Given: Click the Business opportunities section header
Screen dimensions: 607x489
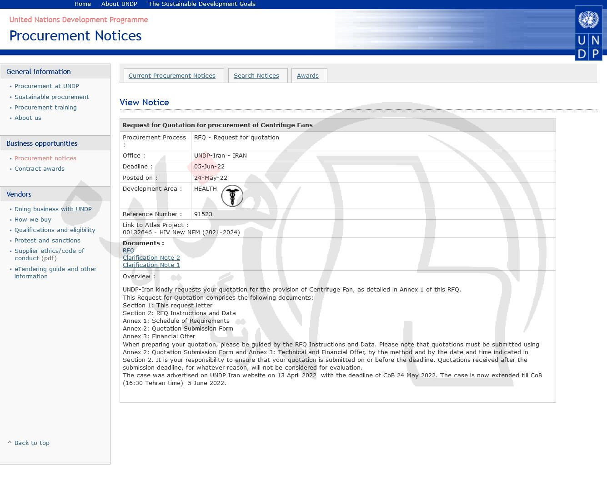Looking at the screenshot, I should tap(42, 143).
